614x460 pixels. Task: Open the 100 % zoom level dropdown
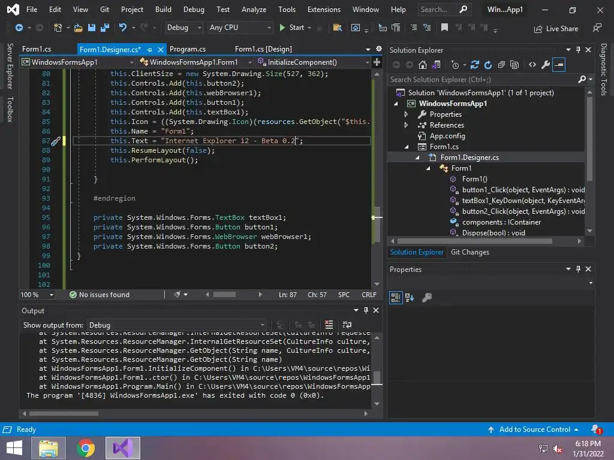tap(37, 295)
